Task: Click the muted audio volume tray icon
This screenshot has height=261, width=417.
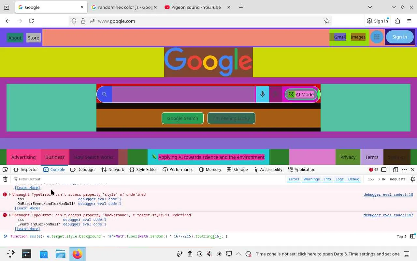Action: [x=209, y=254]
